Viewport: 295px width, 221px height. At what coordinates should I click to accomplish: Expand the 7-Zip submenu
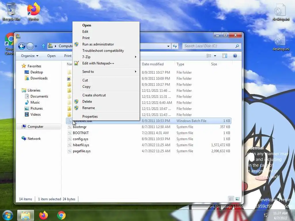pos(106,57)
